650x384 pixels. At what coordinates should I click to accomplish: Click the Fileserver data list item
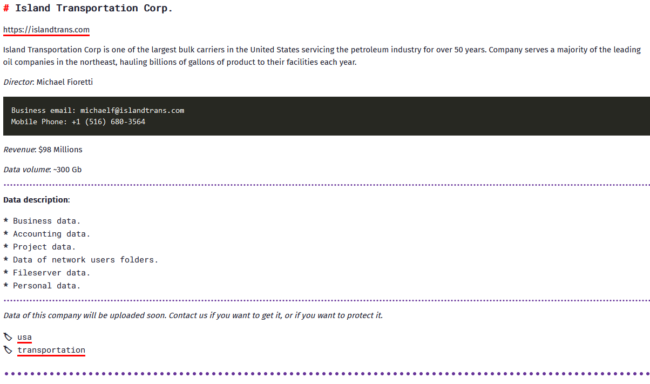pos(51,273)
